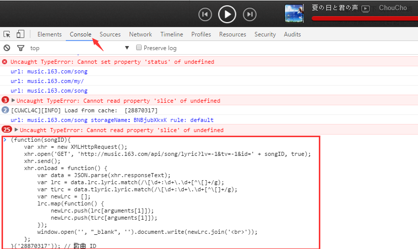Click the MV video icon beside song title

click(x=366, y=9)
